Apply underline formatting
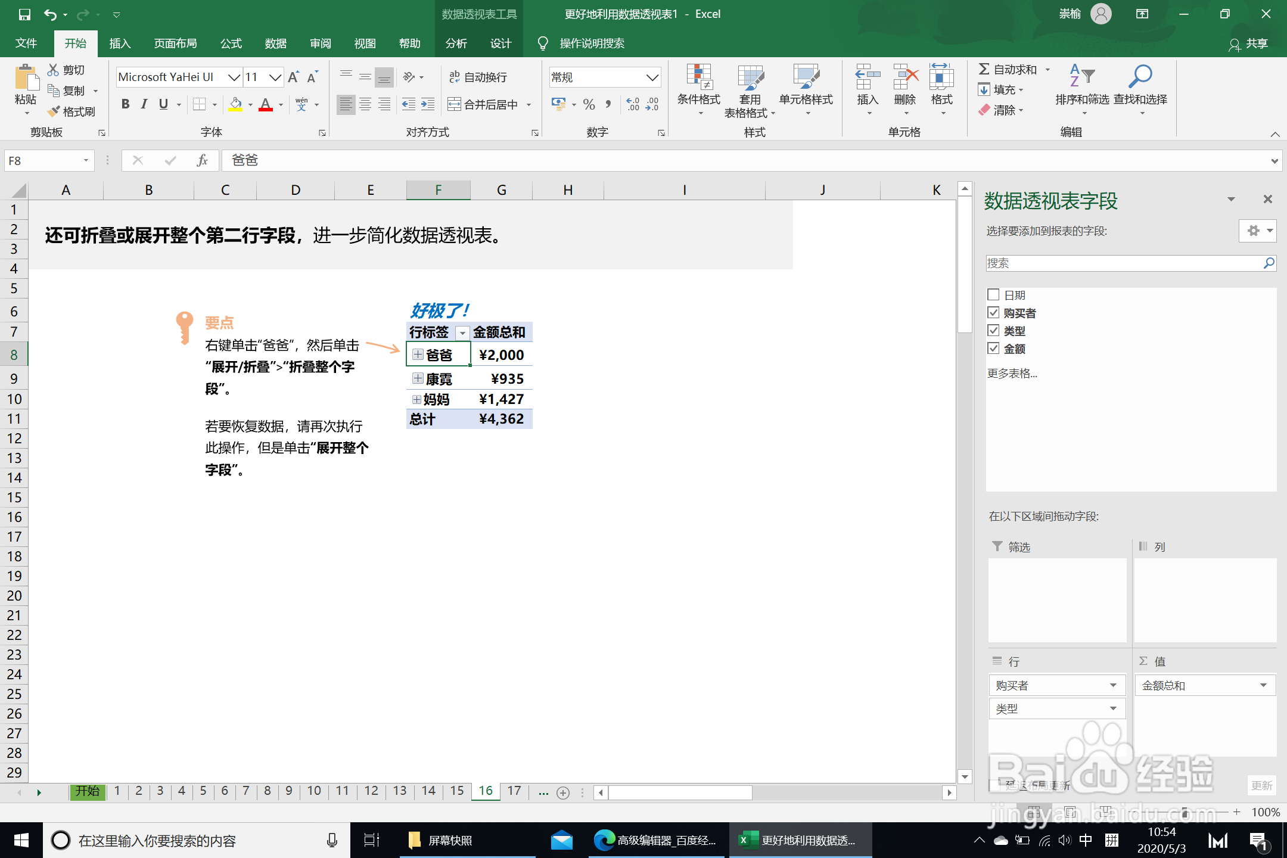1287x858 pixels. (x=163, y=104)
